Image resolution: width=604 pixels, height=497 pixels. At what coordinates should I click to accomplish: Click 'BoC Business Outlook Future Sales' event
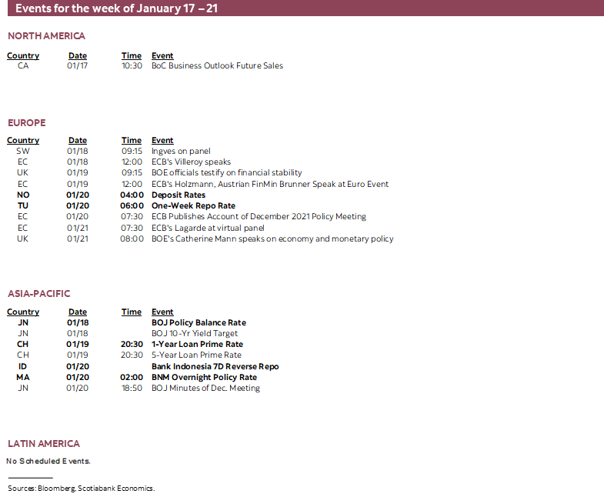217,66
